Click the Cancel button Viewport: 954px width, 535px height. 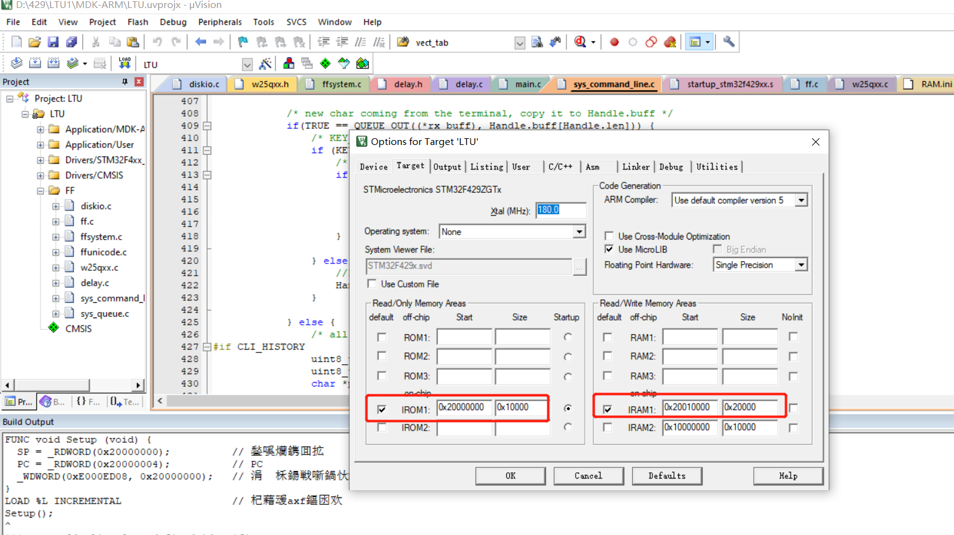[588, 475]
